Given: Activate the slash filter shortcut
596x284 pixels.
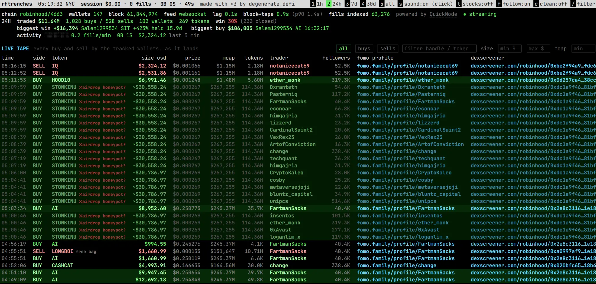Looking at the screenshot, I should pyautogui.click(x=583, y=4).
